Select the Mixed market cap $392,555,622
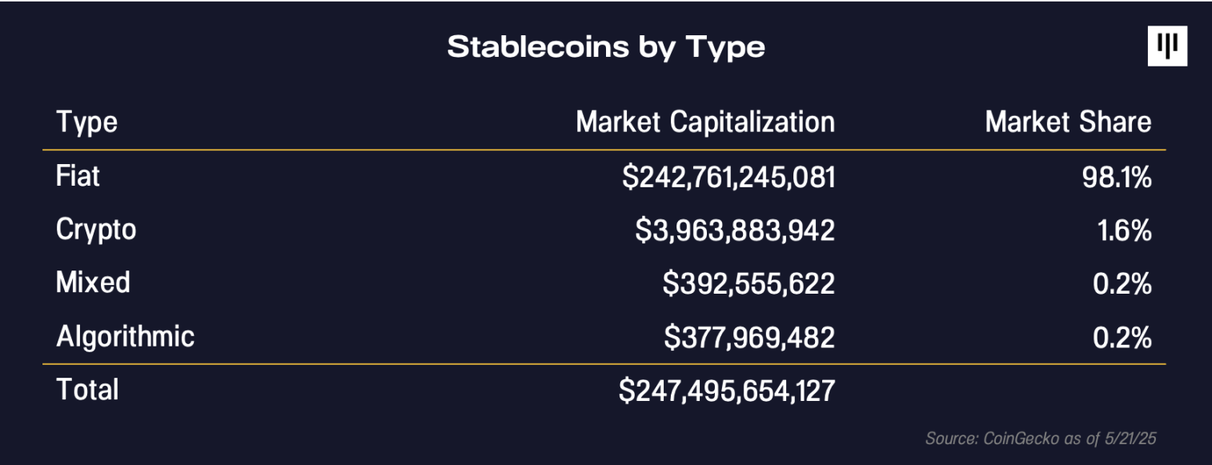 (x=748, y=284)
